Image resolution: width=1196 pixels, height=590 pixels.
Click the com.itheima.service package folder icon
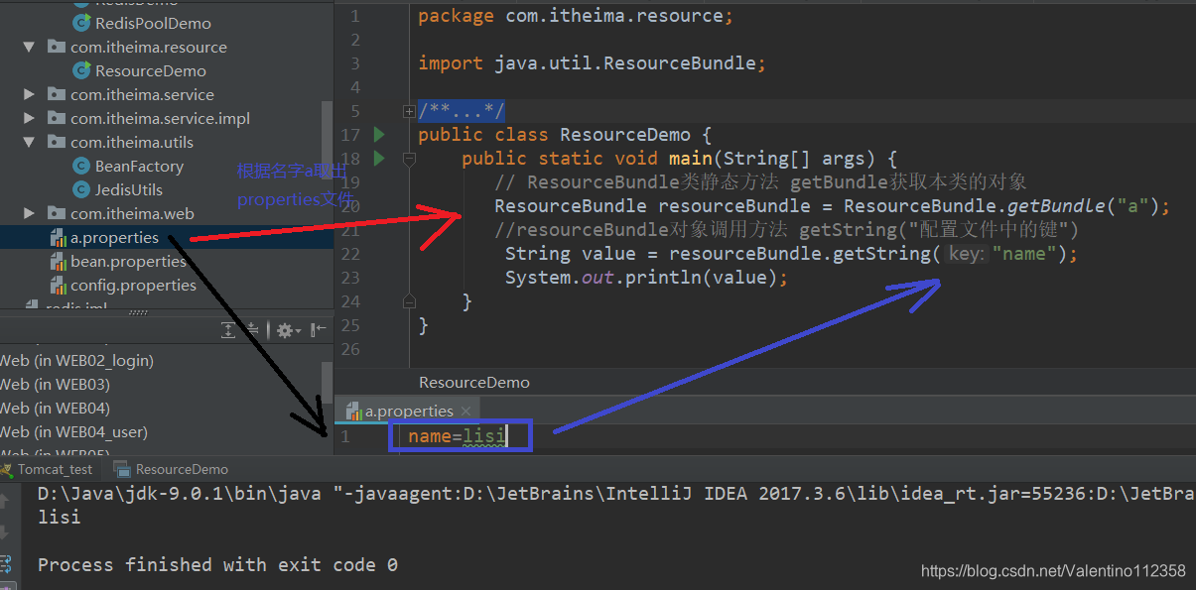(x=56, y=94)
